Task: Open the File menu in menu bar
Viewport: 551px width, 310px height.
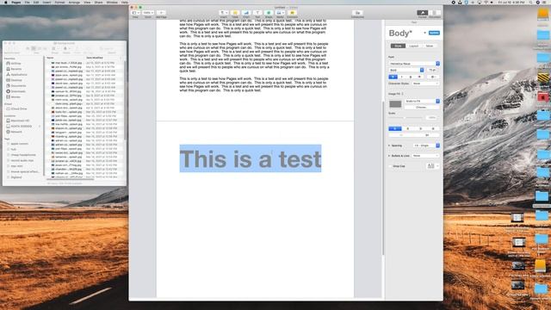Action: click(x=27, y=2)
